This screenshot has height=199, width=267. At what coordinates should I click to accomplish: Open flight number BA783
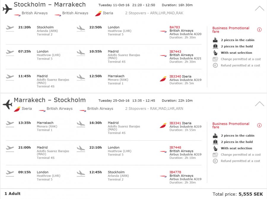[175, 27]
